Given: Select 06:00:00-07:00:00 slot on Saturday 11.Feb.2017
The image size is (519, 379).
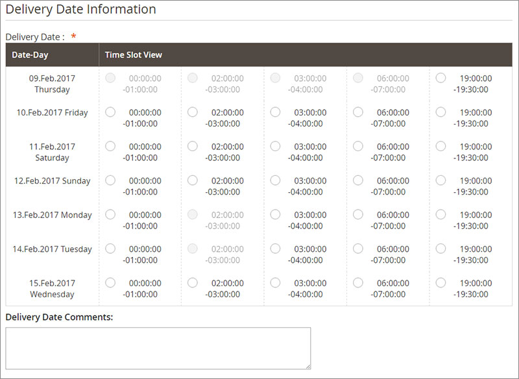Looking at the screenshot, I should [358, 146].
